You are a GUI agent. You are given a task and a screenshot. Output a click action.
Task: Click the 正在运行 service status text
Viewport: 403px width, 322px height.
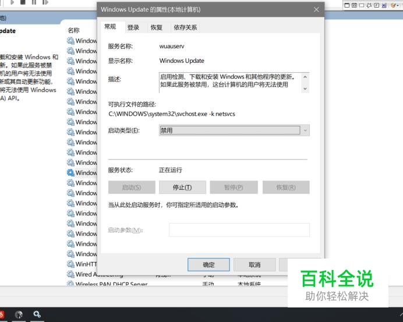click(x=171, y=170)
